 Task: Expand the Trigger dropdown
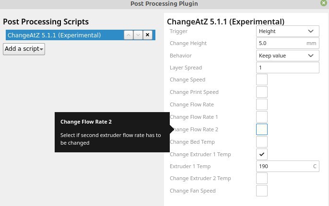point(288,31)
